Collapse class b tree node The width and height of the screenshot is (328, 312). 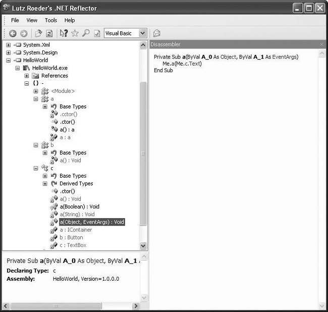[36, 145]
